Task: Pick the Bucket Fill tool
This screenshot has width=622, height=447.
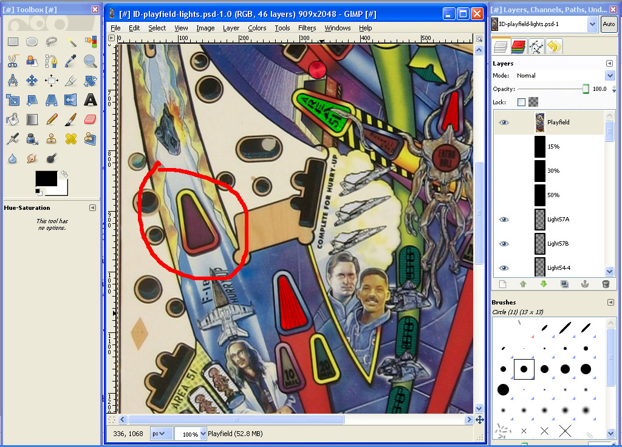Action: [x=13, y=119]
